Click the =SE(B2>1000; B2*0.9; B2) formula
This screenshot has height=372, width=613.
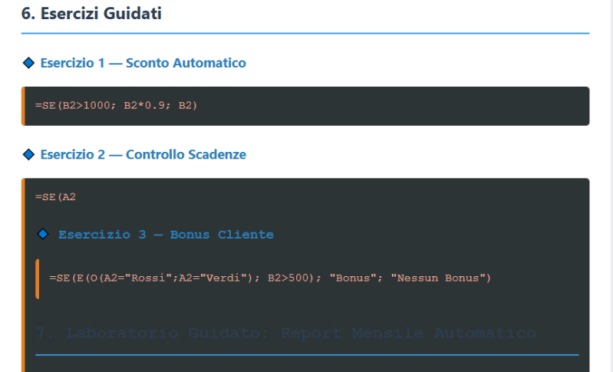(x=116, y=105)
